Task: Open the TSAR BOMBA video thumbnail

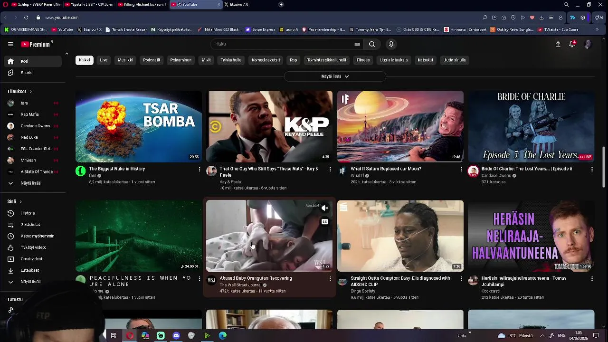Action: (138, 126)
